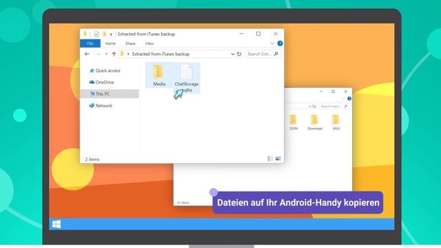Select This PC in sidebar
441x248 pixels.
pos(110,94)
